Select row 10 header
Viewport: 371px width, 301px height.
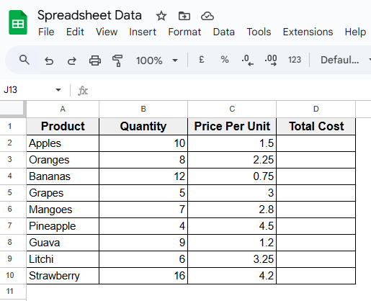pos(13,276)
